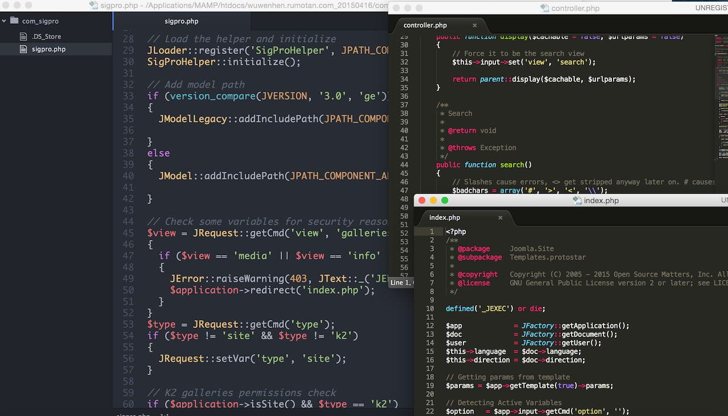
Task: Click the com_sigpro folder icon in sidebar
Action: pos(14,21)
